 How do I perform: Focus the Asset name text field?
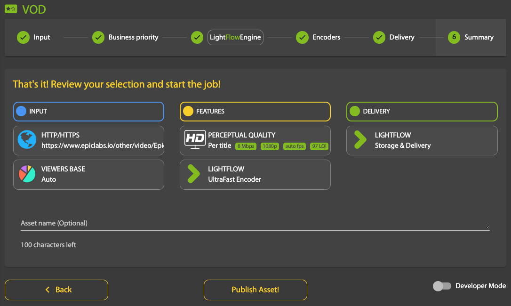pyautogui.click(x=254, y=223)
